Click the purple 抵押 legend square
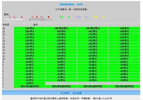 tap(86, 17)
